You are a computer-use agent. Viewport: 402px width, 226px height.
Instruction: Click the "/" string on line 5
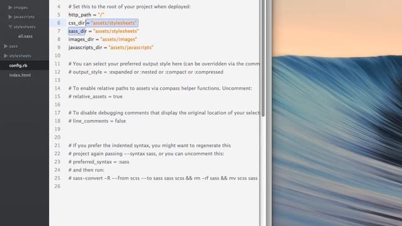(x=101, y=15)
